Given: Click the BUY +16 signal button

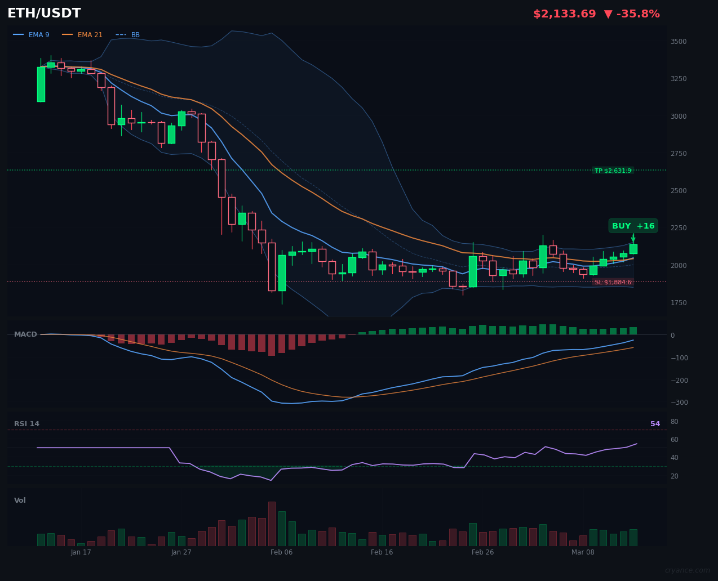Looking at the screenshot, I should click(633, 226).
